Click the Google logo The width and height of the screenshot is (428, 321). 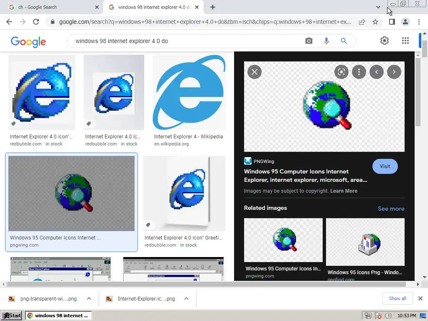click(x=28, y=42)
